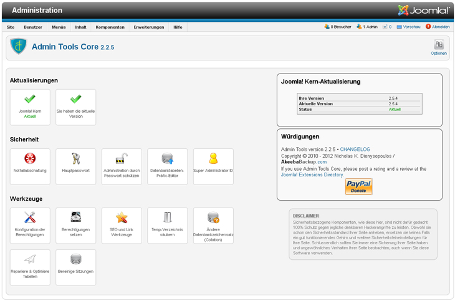455x301 pixels.
Task: Click the Joomla! logo in header
Action: click(x=423, y=11)
